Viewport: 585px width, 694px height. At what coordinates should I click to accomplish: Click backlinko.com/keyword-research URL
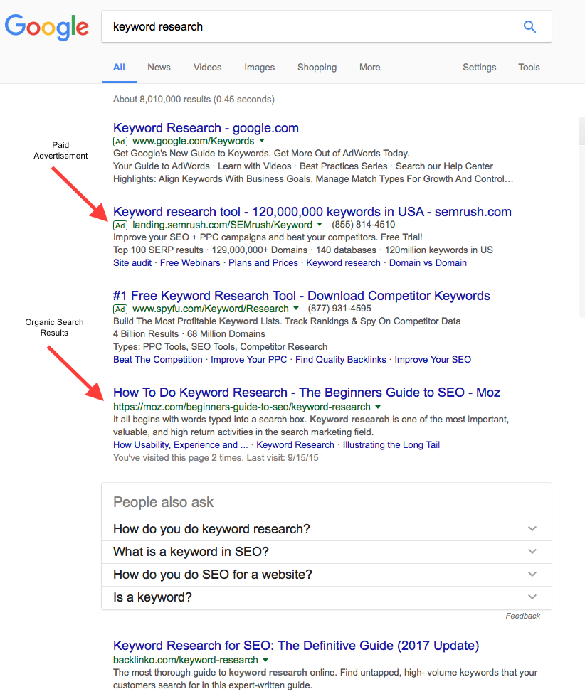click(x=186, y=659)
